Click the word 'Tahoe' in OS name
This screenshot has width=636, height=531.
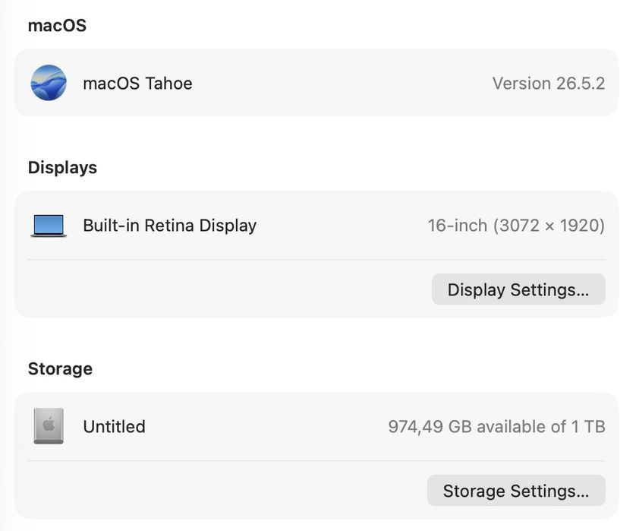click(168, 84)
